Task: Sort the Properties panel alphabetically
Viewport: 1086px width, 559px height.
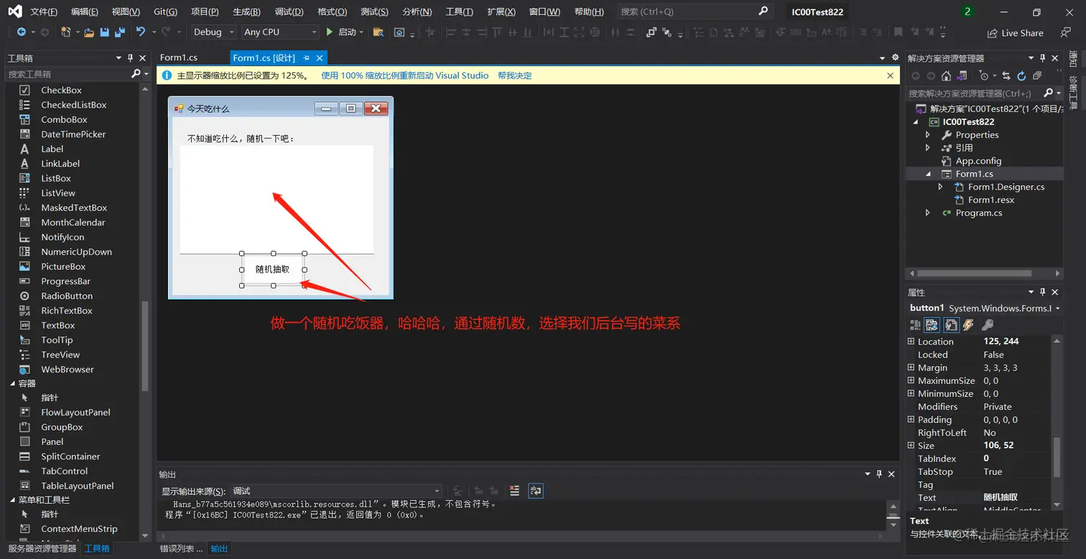Action: [x=932, y=325]
